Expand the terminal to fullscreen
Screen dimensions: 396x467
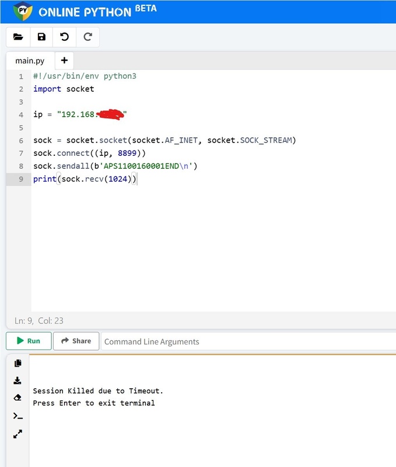pos(17,434)
